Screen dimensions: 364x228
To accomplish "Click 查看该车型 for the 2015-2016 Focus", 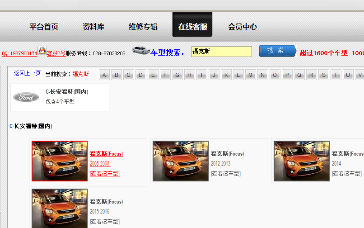I will 105,222.
